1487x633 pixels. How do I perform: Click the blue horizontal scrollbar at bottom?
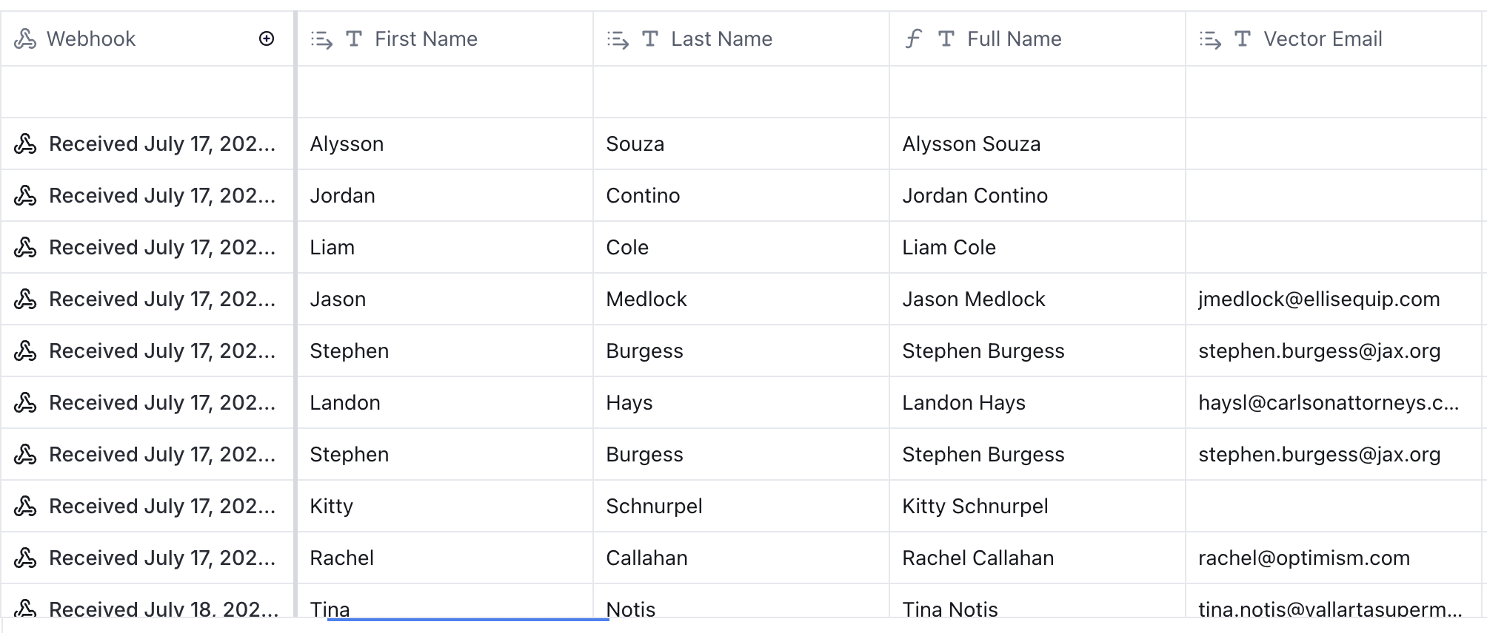(468, 620)
